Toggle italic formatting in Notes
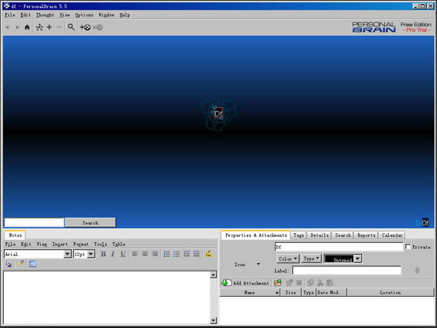 click(113, 254)
